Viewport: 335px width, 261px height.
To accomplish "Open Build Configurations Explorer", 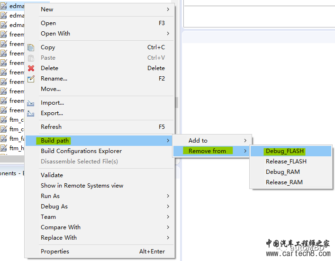I will point(100,151).
